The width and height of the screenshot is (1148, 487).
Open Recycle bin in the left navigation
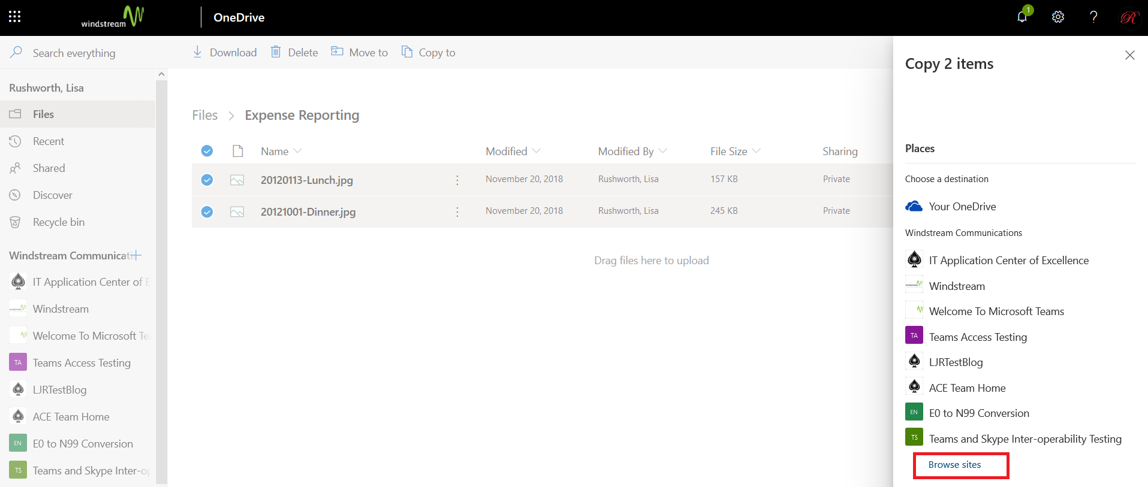coord(78,222)
